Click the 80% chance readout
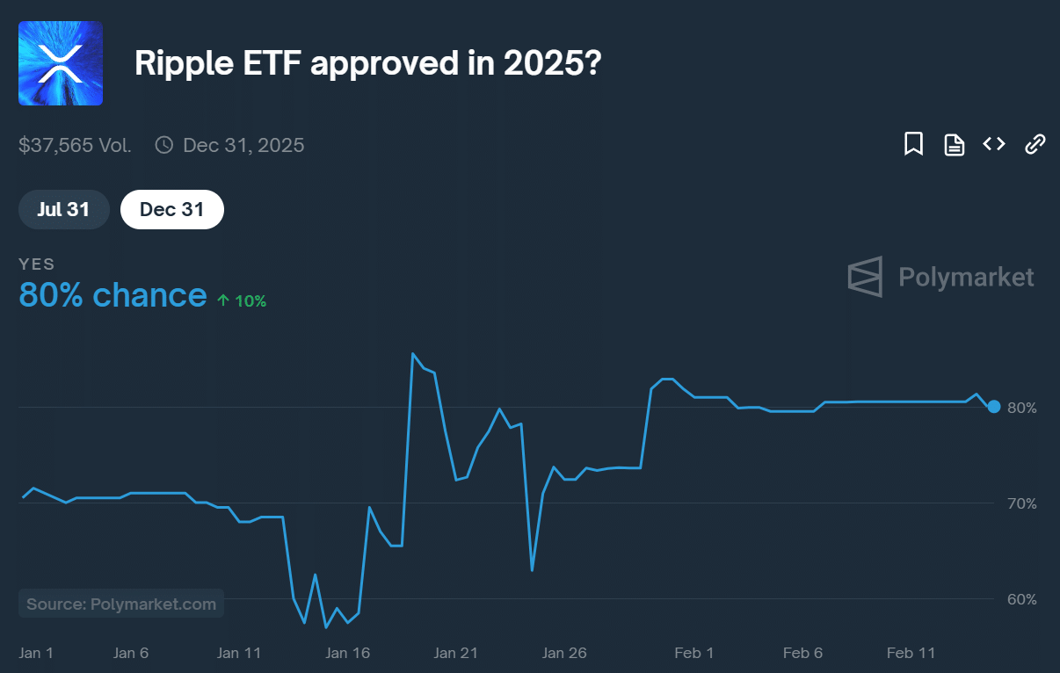The width and height of the screenshot is (1060, 673). point(113,295)
